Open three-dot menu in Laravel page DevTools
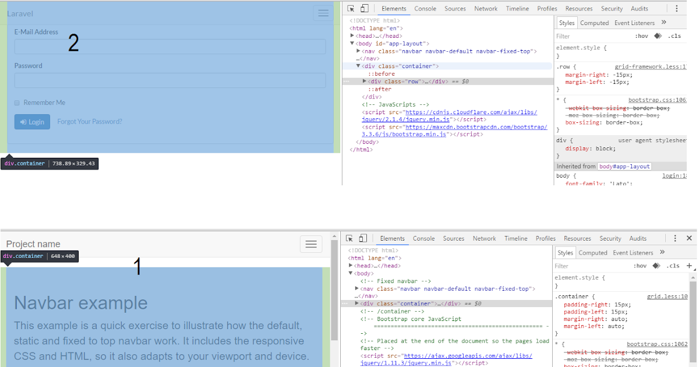The image size is (699, 367). tap(676, 9)
